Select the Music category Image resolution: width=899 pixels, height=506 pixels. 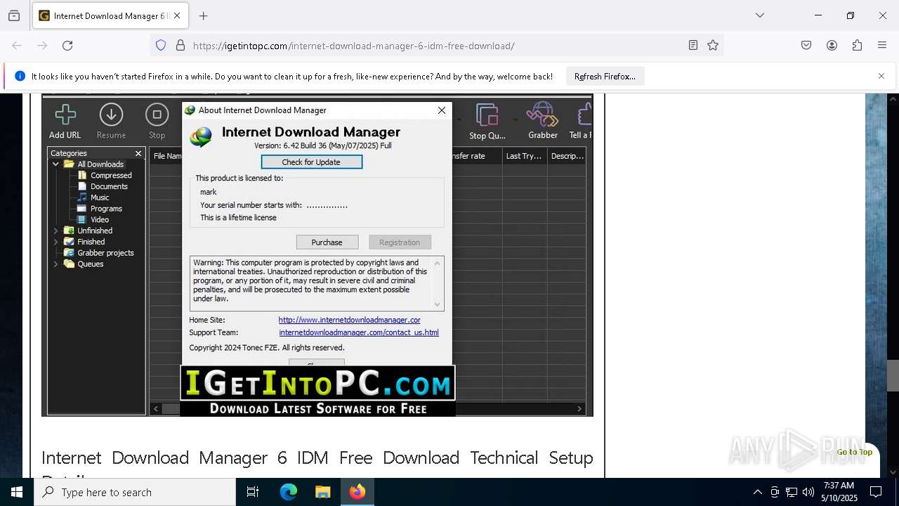coord(100,197)
